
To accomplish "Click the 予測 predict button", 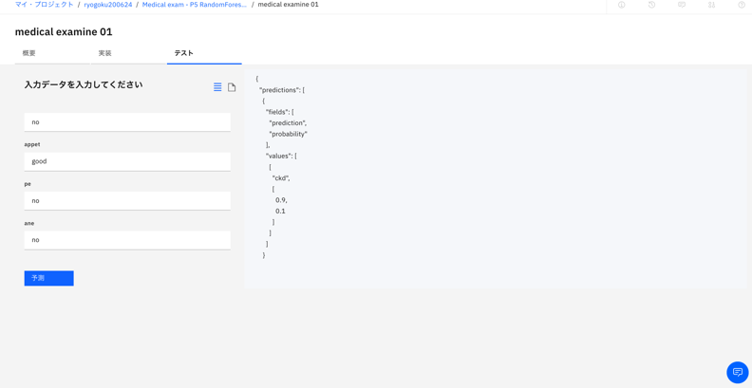I will point(49,278).
